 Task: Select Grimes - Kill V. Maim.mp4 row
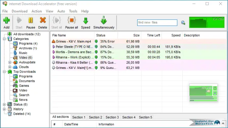(x=139, y=41)
